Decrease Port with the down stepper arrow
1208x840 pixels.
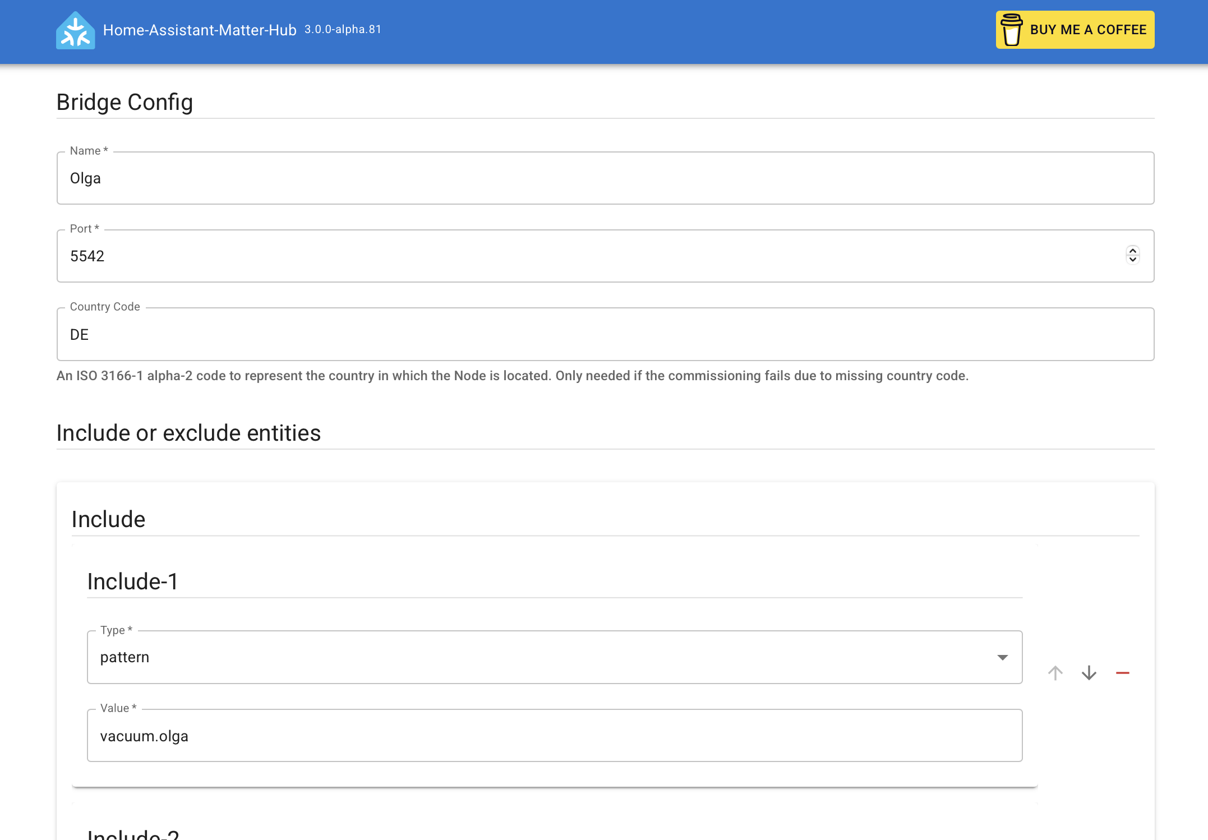1132,260
